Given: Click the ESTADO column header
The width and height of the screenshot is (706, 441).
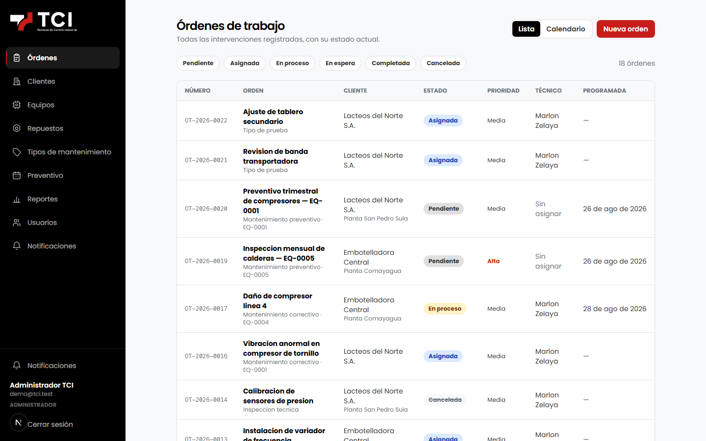Looking at the screenshot, I should [435, 91].
